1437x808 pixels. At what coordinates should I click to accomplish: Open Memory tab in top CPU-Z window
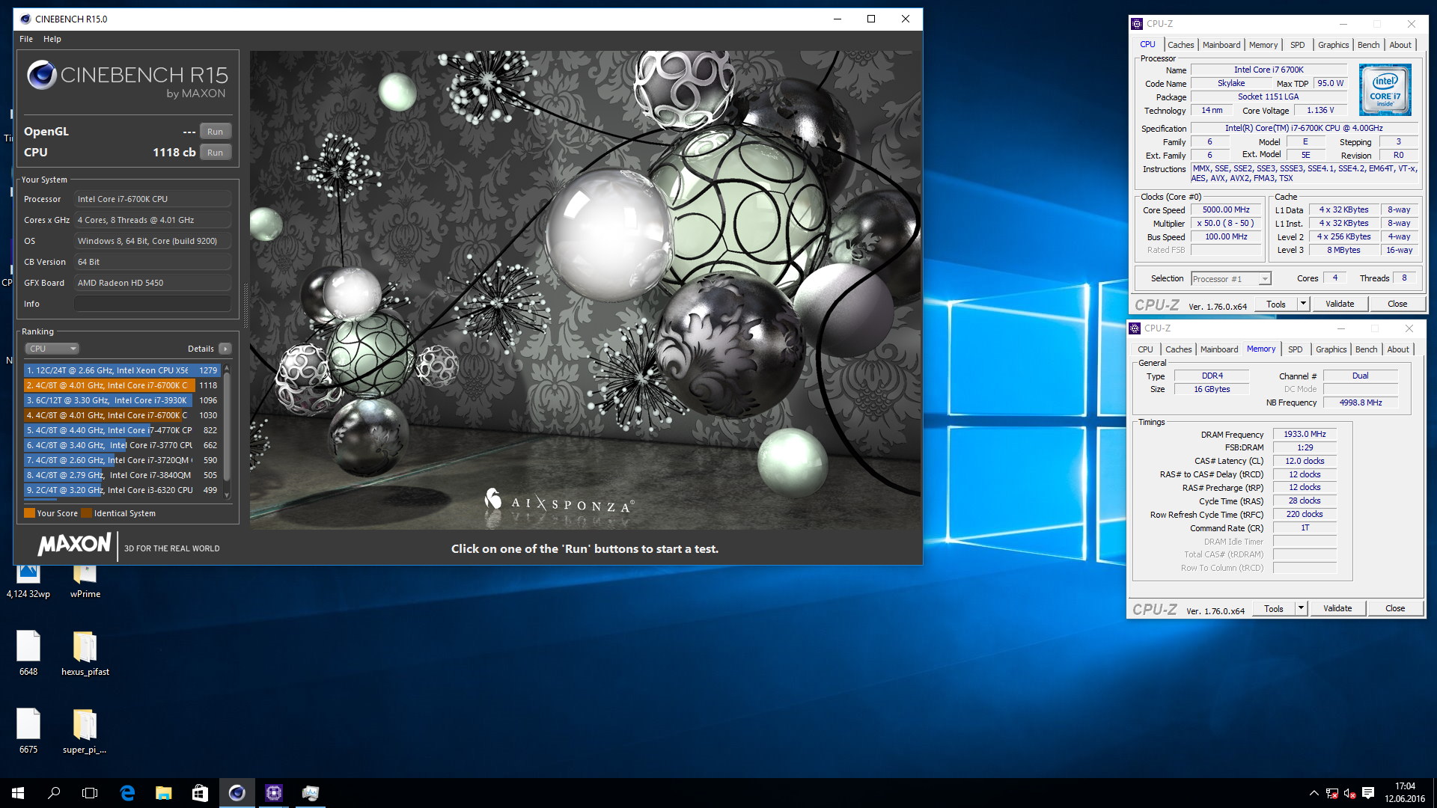click(1263, 45)
